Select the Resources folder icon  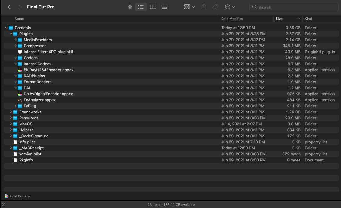(x=15, y=118)
